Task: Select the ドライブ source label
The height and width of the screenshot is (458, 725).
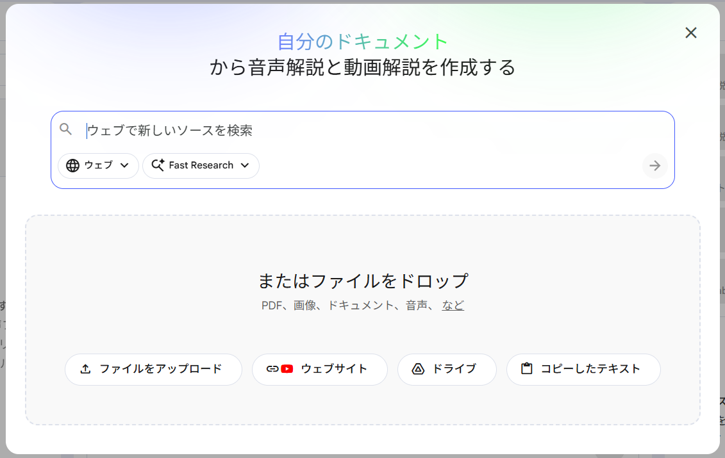Action: tap(454, 369)
